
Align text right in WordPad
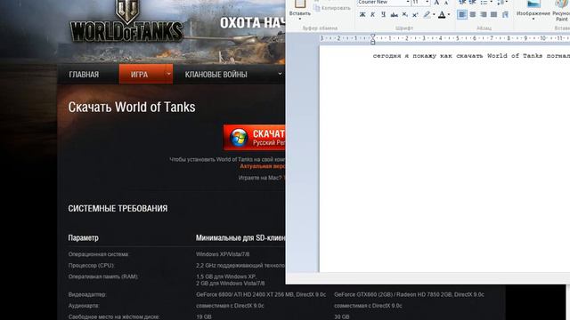[x=483, y=15]
